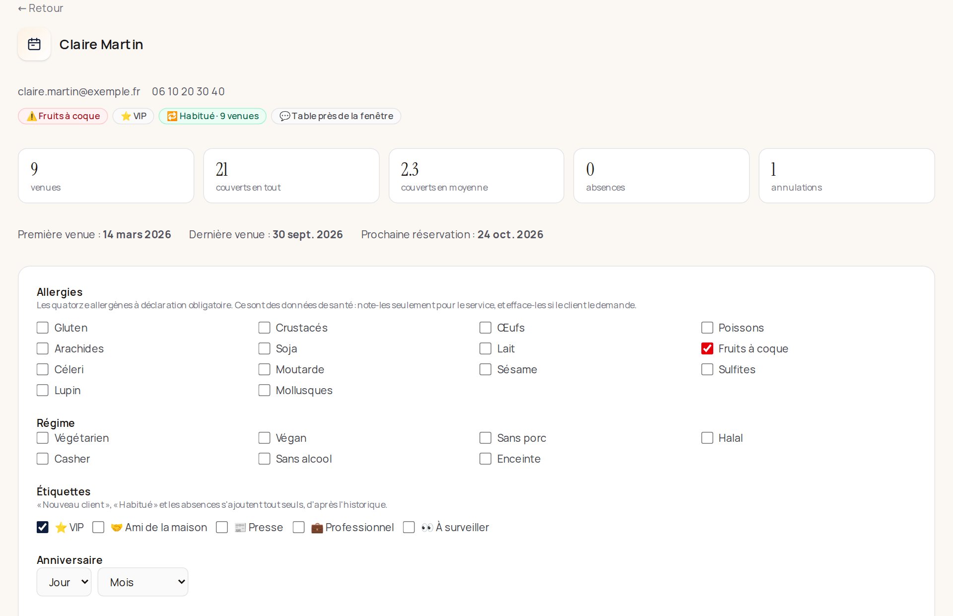953x616 pixels.
Task: Click the speech bubble icon on table note
Action: [x=285, y=116]
